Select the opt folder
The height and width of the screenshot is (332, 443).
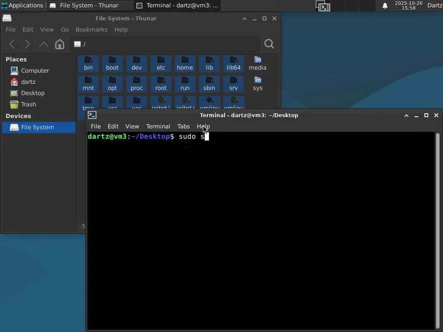pyautogui.click(x=112, y=84)
